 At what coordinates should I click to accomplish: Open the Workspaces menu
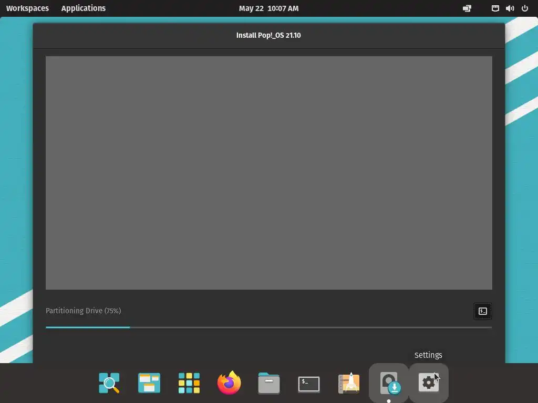pyautogui.click(x=27, y=8)
